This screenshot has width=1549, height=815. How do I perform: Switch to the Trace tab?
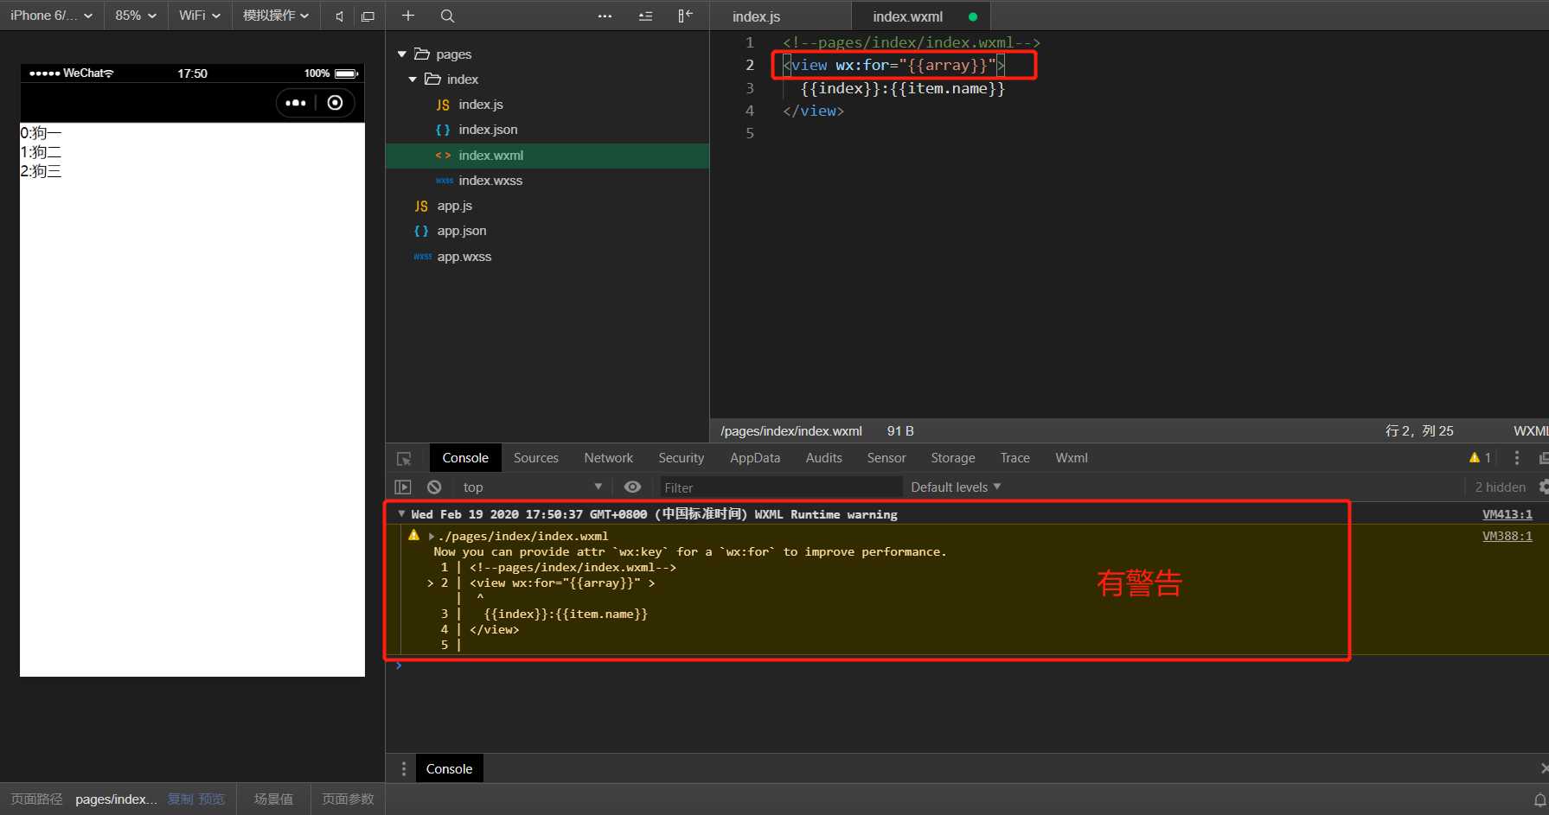pyautogui.click(x=1015, y=458)
